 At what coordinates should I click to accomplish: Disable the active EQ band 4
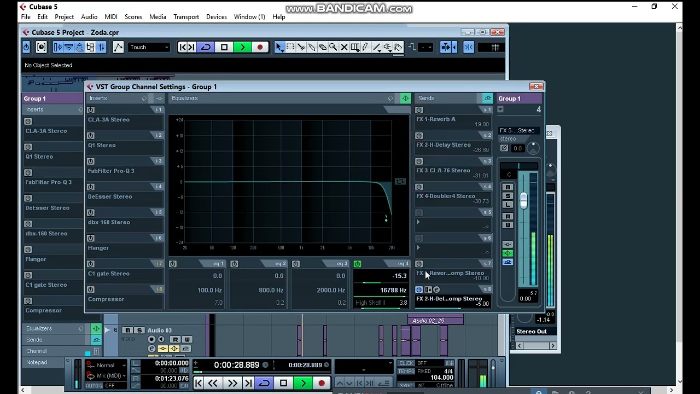[x=358, y=264]
